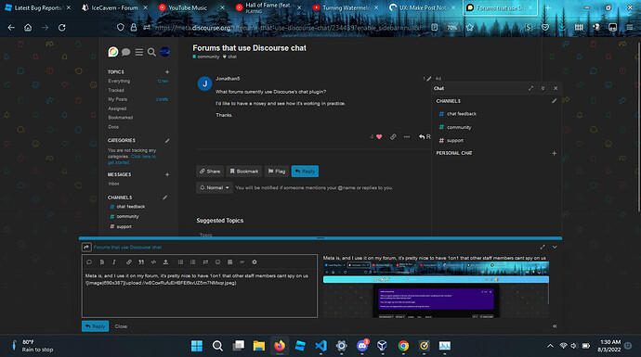This screenshot has width=641, height=357.
Task: Open Everything in sidebar Topics
Action: click(x=119, y=82)
